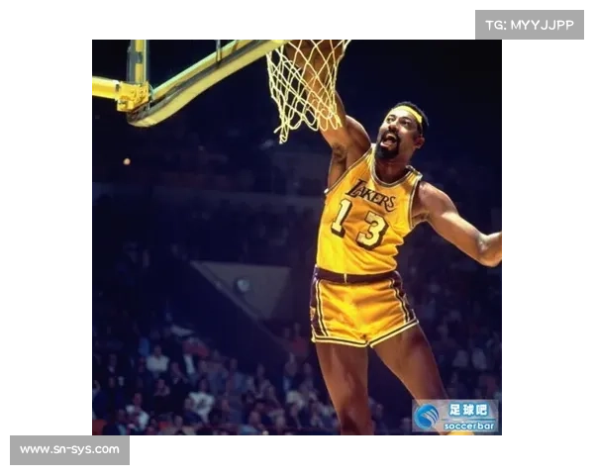Click the player's yellow headband
Screen dimensions: 594x475
410,114
